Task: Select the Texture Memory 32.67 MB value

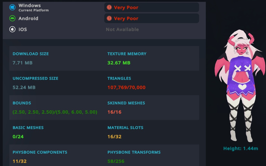Action: coord(119,63)
